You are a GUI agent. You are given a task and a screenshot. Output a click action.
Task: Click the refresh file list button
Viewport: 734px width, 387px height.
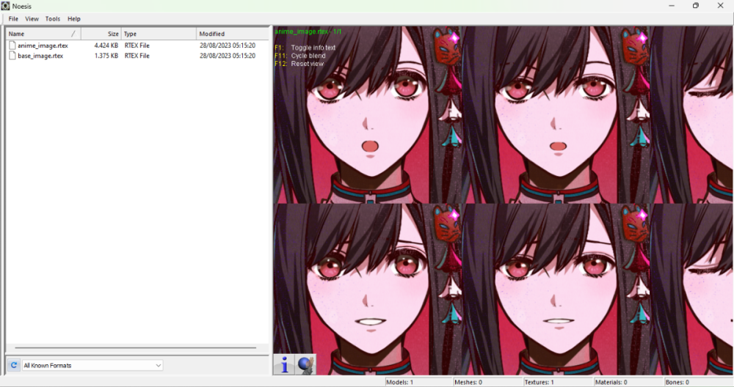(14, 365)
